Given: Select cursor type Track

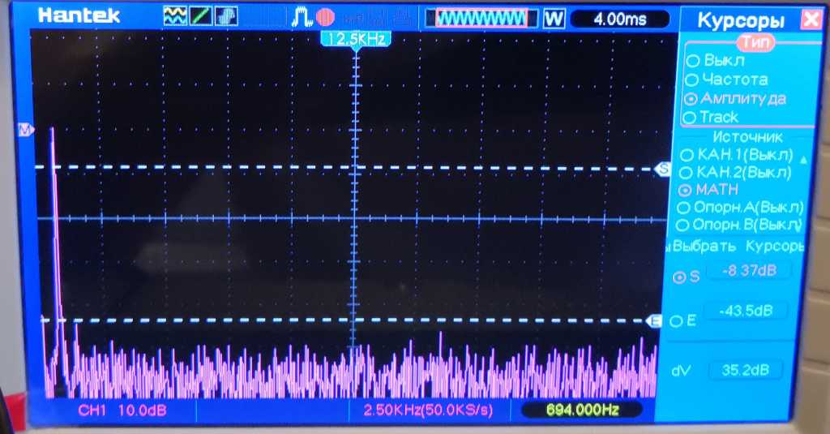Looking at the screenshot, I should pos(711,117).
